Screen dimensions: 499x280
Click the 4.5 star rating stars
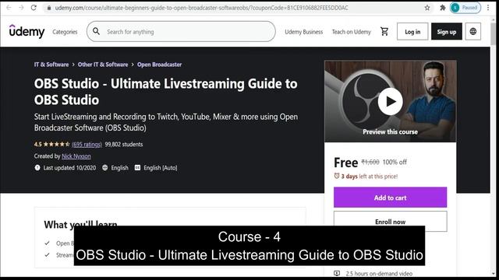pyautogui.click(x=56, y=144)
